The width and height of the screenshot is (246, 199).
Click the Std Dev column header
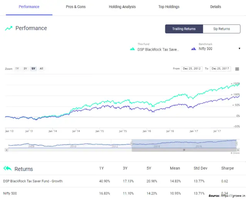201,168
